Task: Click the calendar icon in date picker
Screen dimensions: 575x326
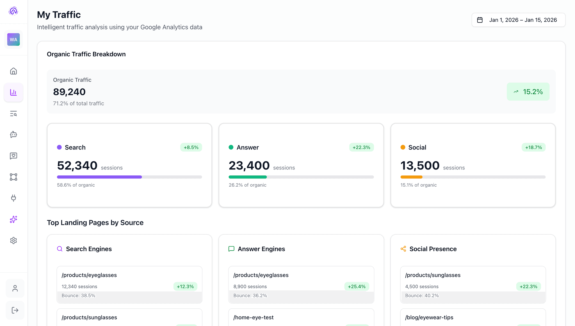Action: 480,20
